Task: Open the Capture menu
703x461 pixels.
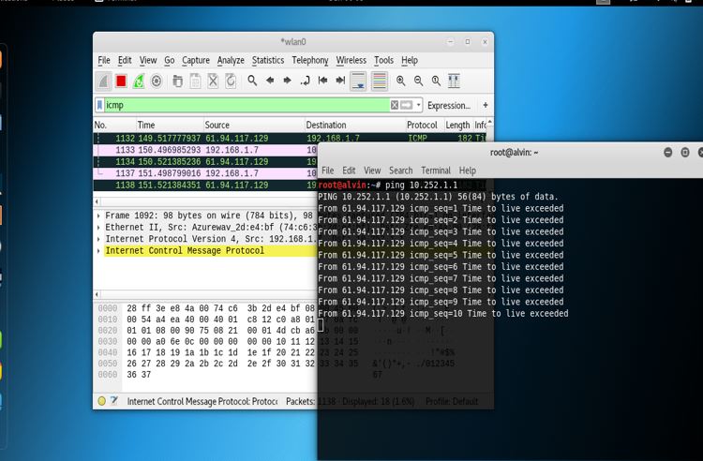Action: point(196,60)
